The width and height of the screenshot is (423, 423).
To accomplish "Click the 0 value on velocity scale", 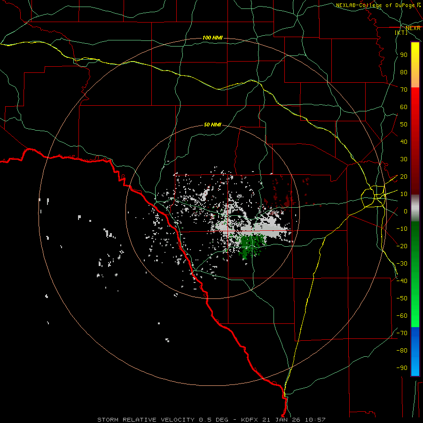I will [x=406, y=211].
